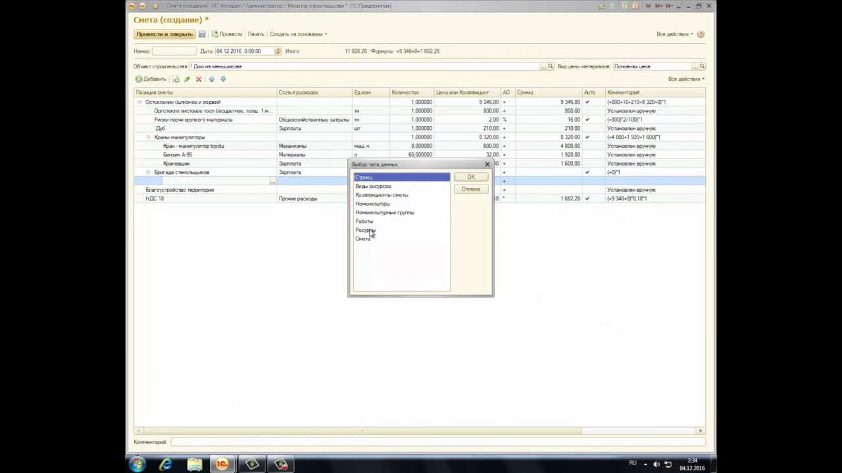
Task: Toggle Авто checkbox for Краны манипуляторы row
Action: click(587, 137)
